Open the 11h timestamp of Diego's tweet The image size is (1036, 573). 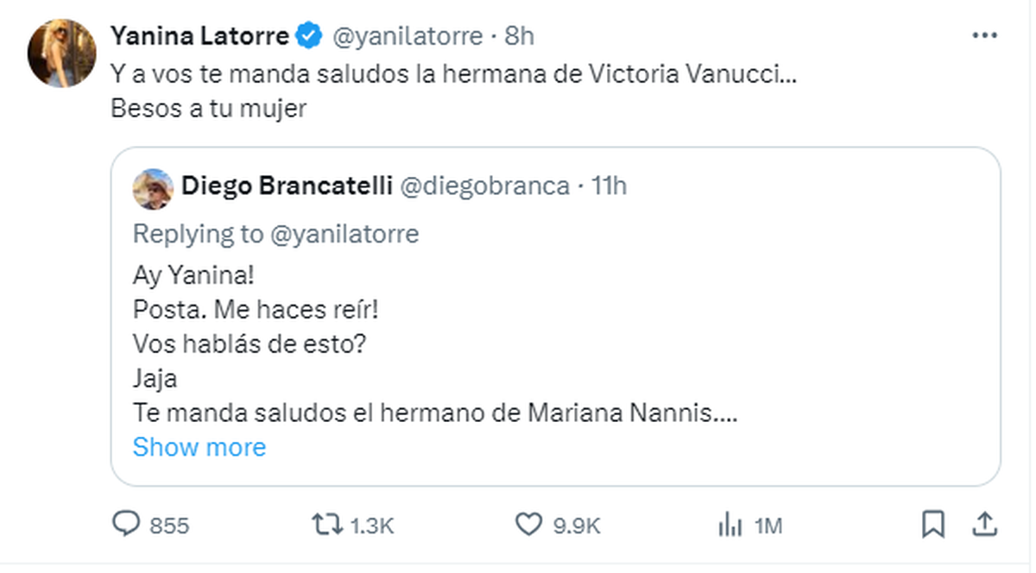(610, 186)
